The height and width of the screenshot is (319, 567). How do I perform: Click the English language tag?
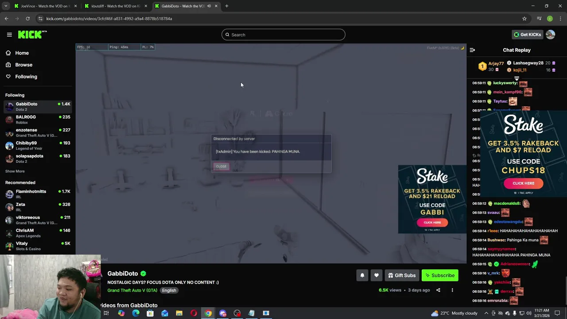point(169,291)
